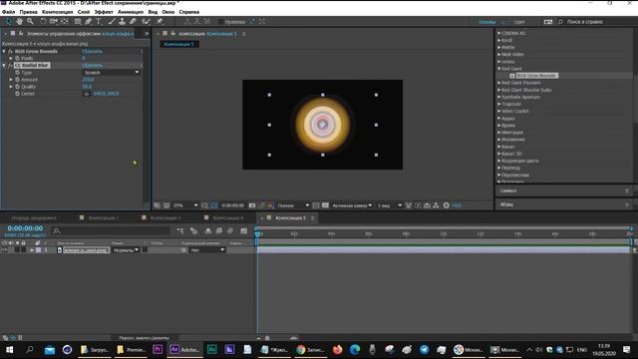This screenshot has width=638, height=359.
Task: Switch to the render queue tab
Action: pyautogui.click(x=34, y=218)
